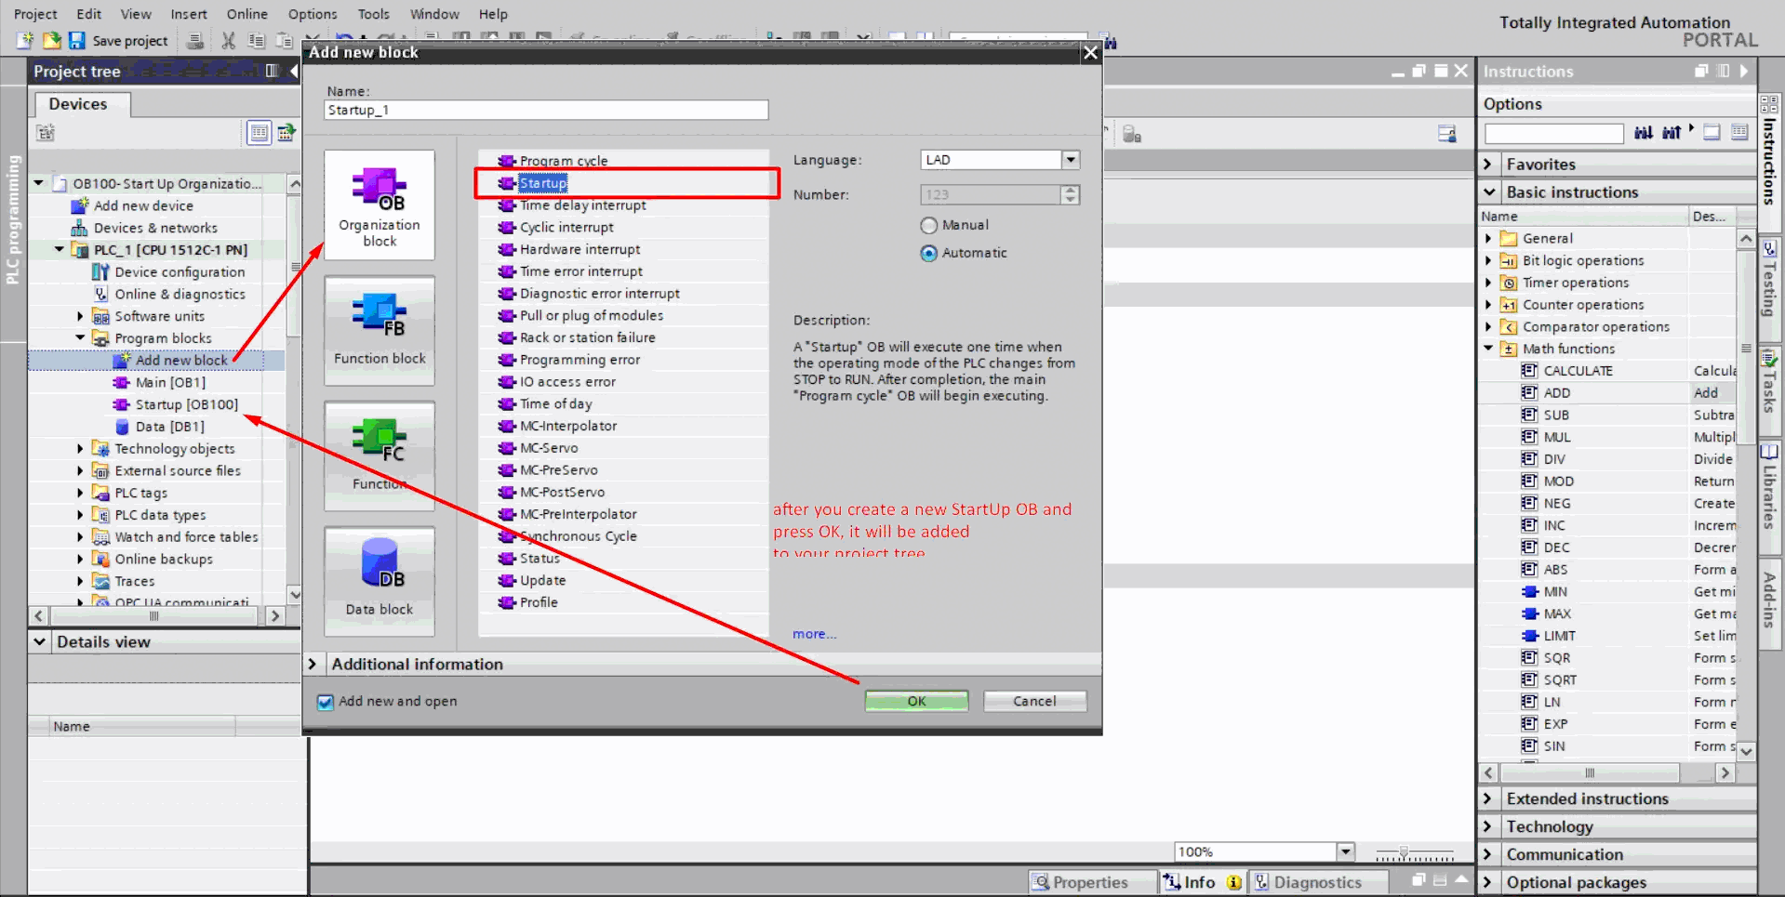Click the MIN instruction icon
This screenshot has height=897, width=1785.
coord(1529,591)
